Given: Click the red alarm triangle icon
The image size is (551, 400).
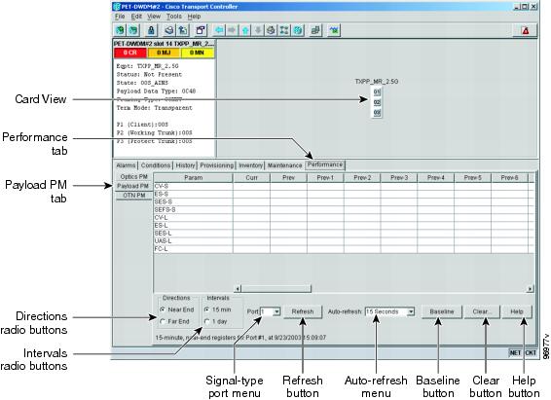Looking at the screenshot, I should pyautogui.click(x=526, y=30).
